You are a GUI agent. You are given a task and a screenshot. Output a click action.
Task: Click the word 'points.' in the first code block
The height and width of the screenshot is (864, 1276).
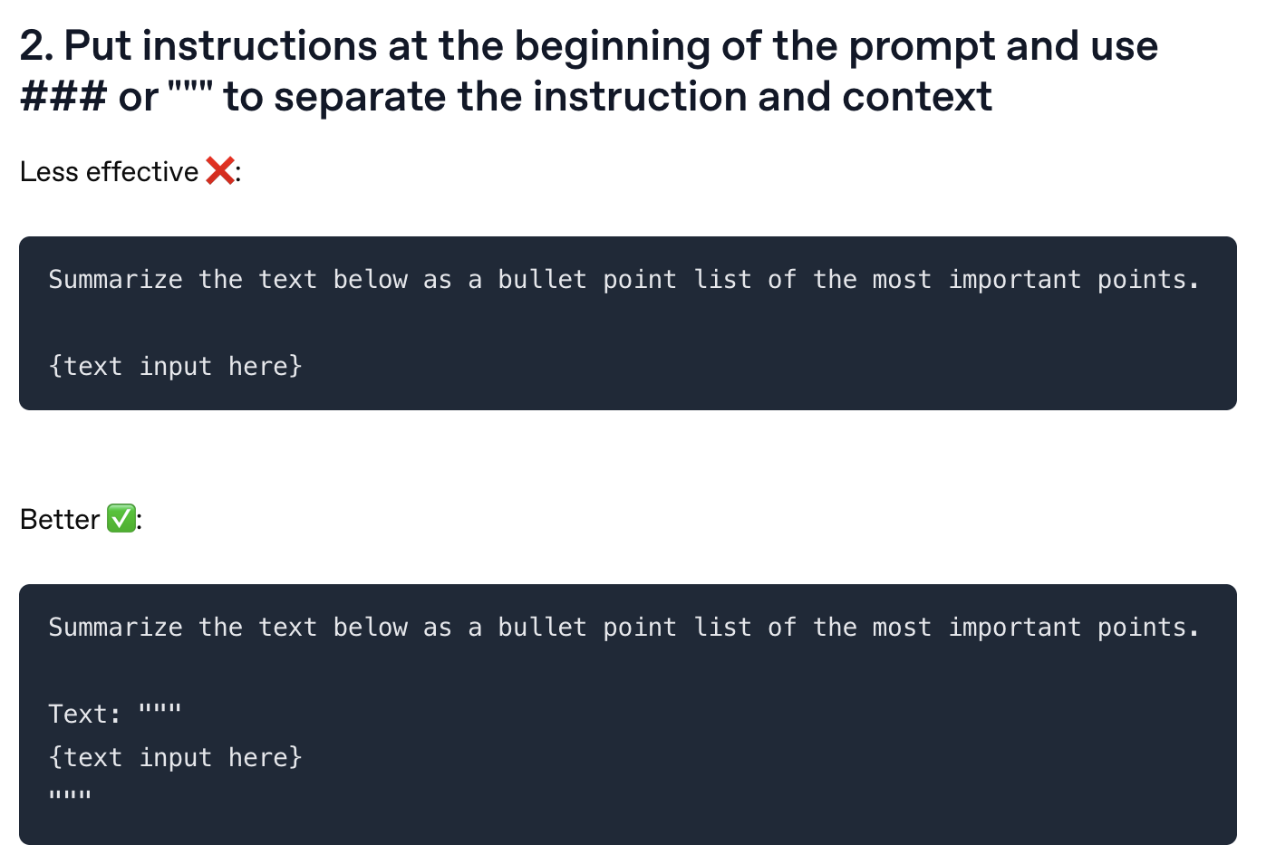tap(1148, 279)
